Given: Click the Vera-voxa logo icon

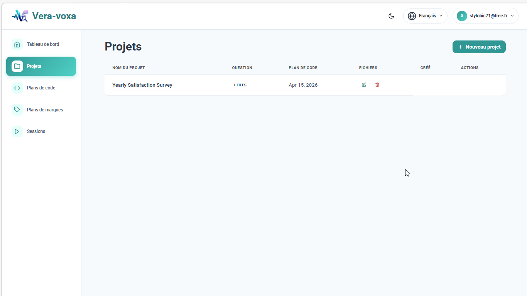Looking at the screenshot, I should coord(20,16).
